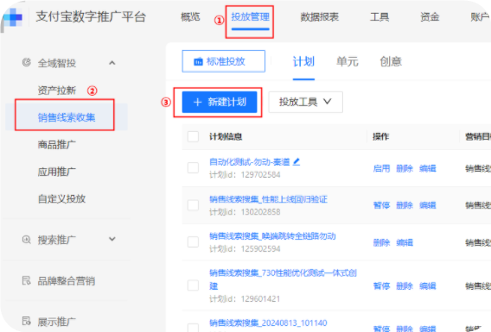
Task: Click the Alipay platform logo
Action: [x=13, y=17]
